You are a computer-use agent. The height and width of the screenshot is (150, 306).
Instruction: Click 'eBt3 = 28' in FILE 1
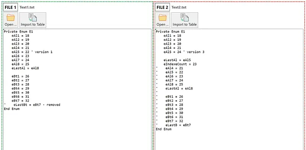click(x=20, y=84)
